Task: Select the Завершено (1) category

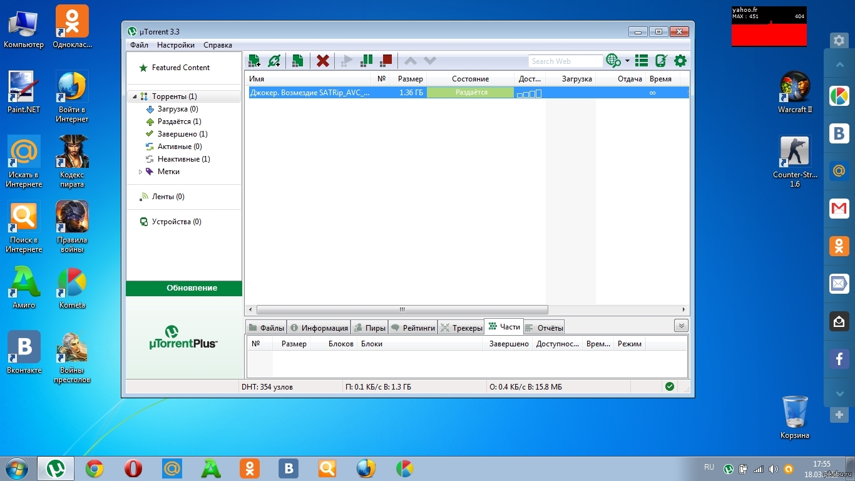Action: point(183,134)
